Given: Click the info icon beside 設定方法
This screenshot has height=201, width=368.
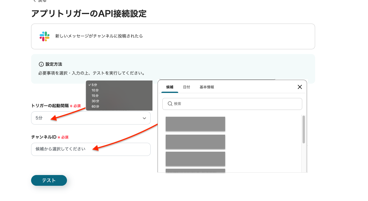Looking at the screenshot, I should click(x=41, y=64).
